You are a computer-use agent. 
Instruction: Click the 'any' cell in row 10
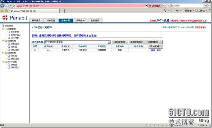point(48,50)
